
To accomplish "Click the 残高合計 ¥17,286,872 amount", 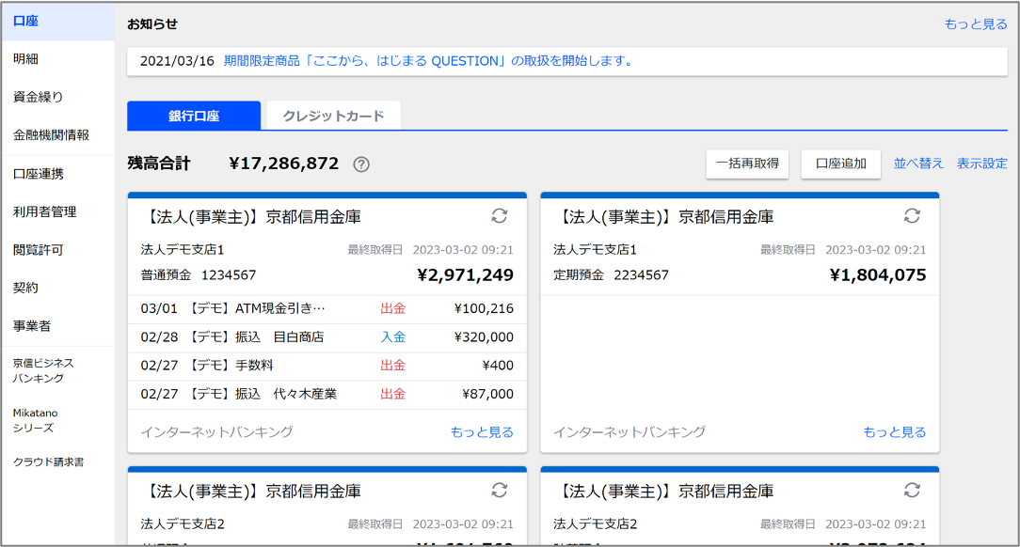I will click(283, 163).
